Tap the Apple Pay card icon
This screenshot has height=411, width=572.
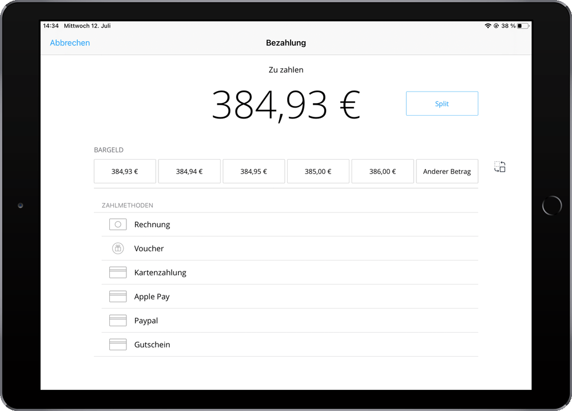(118, 297)
